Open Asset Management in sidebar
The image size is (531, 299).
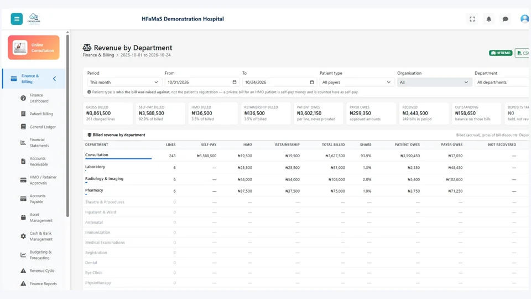coord(40,217)
